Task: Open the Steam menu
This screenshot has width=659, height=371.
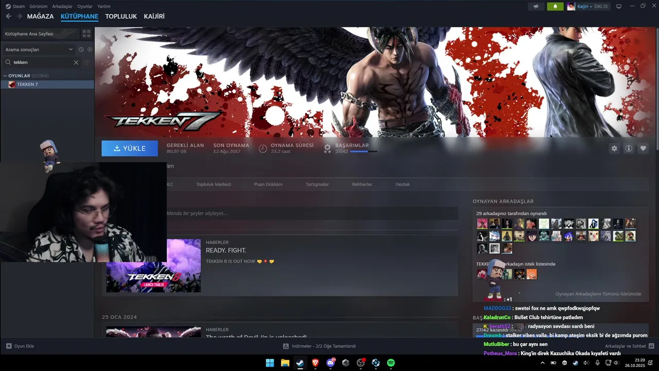Action: (19, 6)
